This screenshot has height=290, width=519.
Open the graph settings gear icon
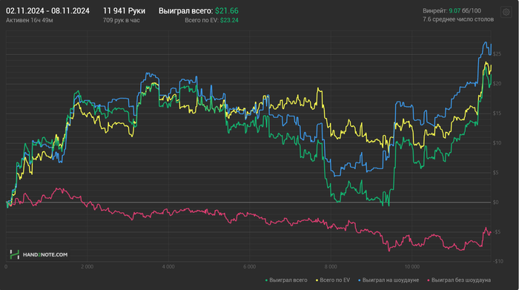point(506,13)
